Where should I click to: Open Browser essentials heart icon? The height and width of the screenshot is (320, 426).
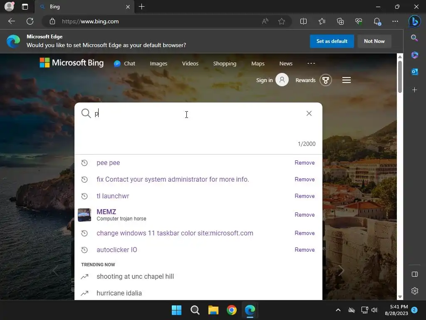[359, 21]
